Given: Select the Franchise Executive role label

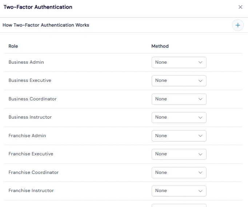Looking at the screenshot, I should pos(31,154).
